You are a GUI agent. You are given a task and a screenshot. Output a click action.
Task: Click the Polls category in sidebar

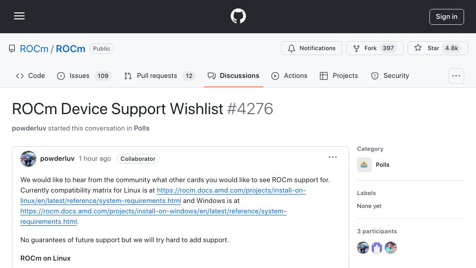(382, 165)
